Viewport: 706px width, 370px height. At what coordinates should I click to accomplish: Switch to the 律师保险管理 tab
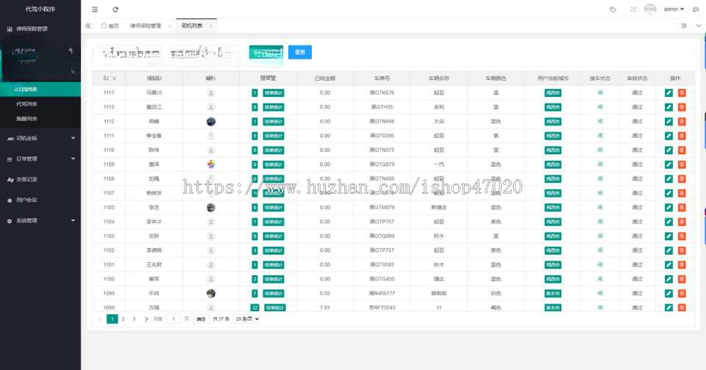click(146, 26)
